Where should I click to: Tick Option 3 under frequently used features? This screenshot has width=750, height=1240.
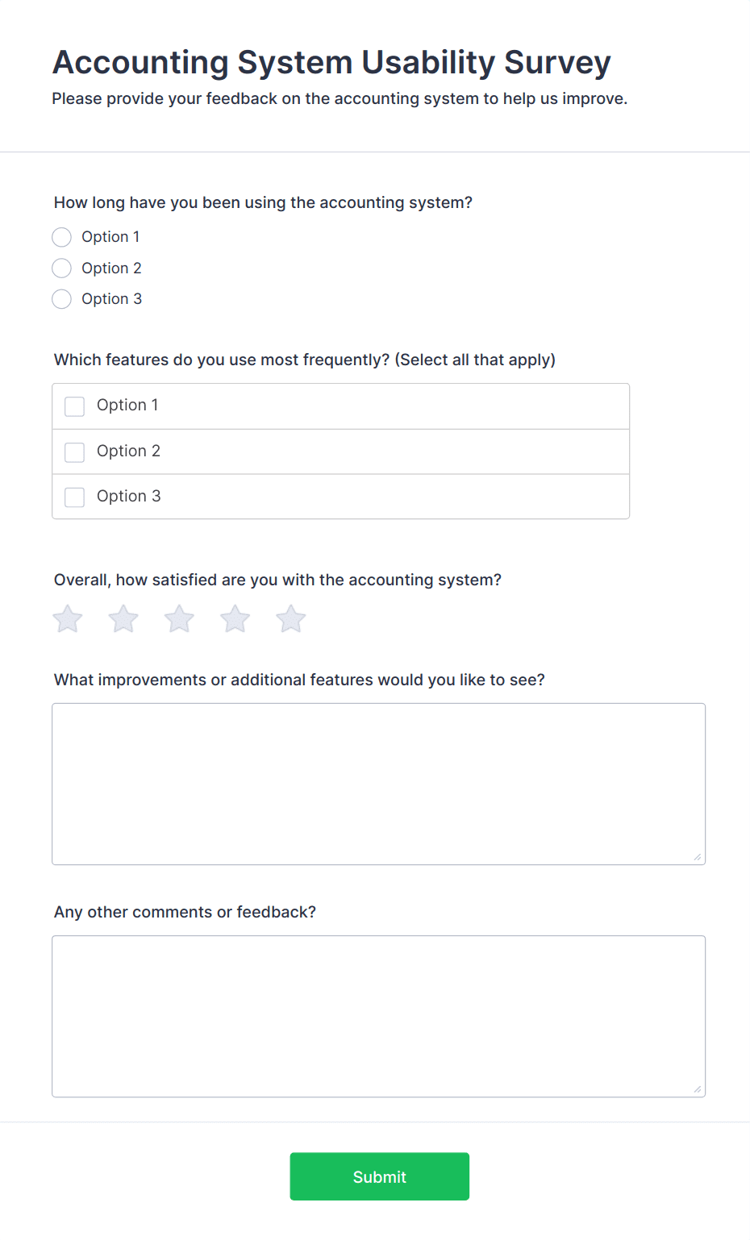[74, 497]
